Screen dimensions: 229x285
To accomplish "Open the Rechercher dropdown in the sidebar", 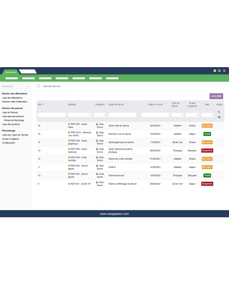I will click(x=15, y=86).
